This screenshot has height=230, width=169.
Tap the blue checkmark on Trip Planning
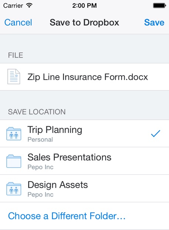(156, 133)
